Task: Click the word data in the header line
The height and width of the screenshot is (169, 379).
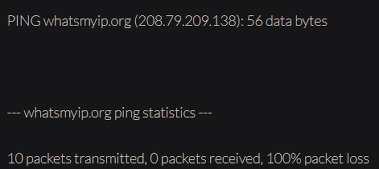Action: pos(279,21)
